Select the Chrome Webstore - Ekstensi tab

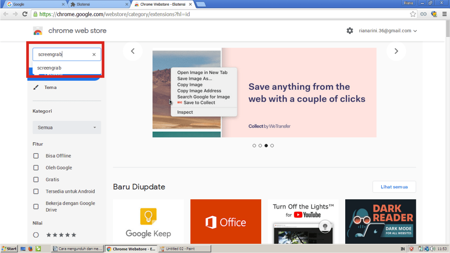click(x=163, y=4)
